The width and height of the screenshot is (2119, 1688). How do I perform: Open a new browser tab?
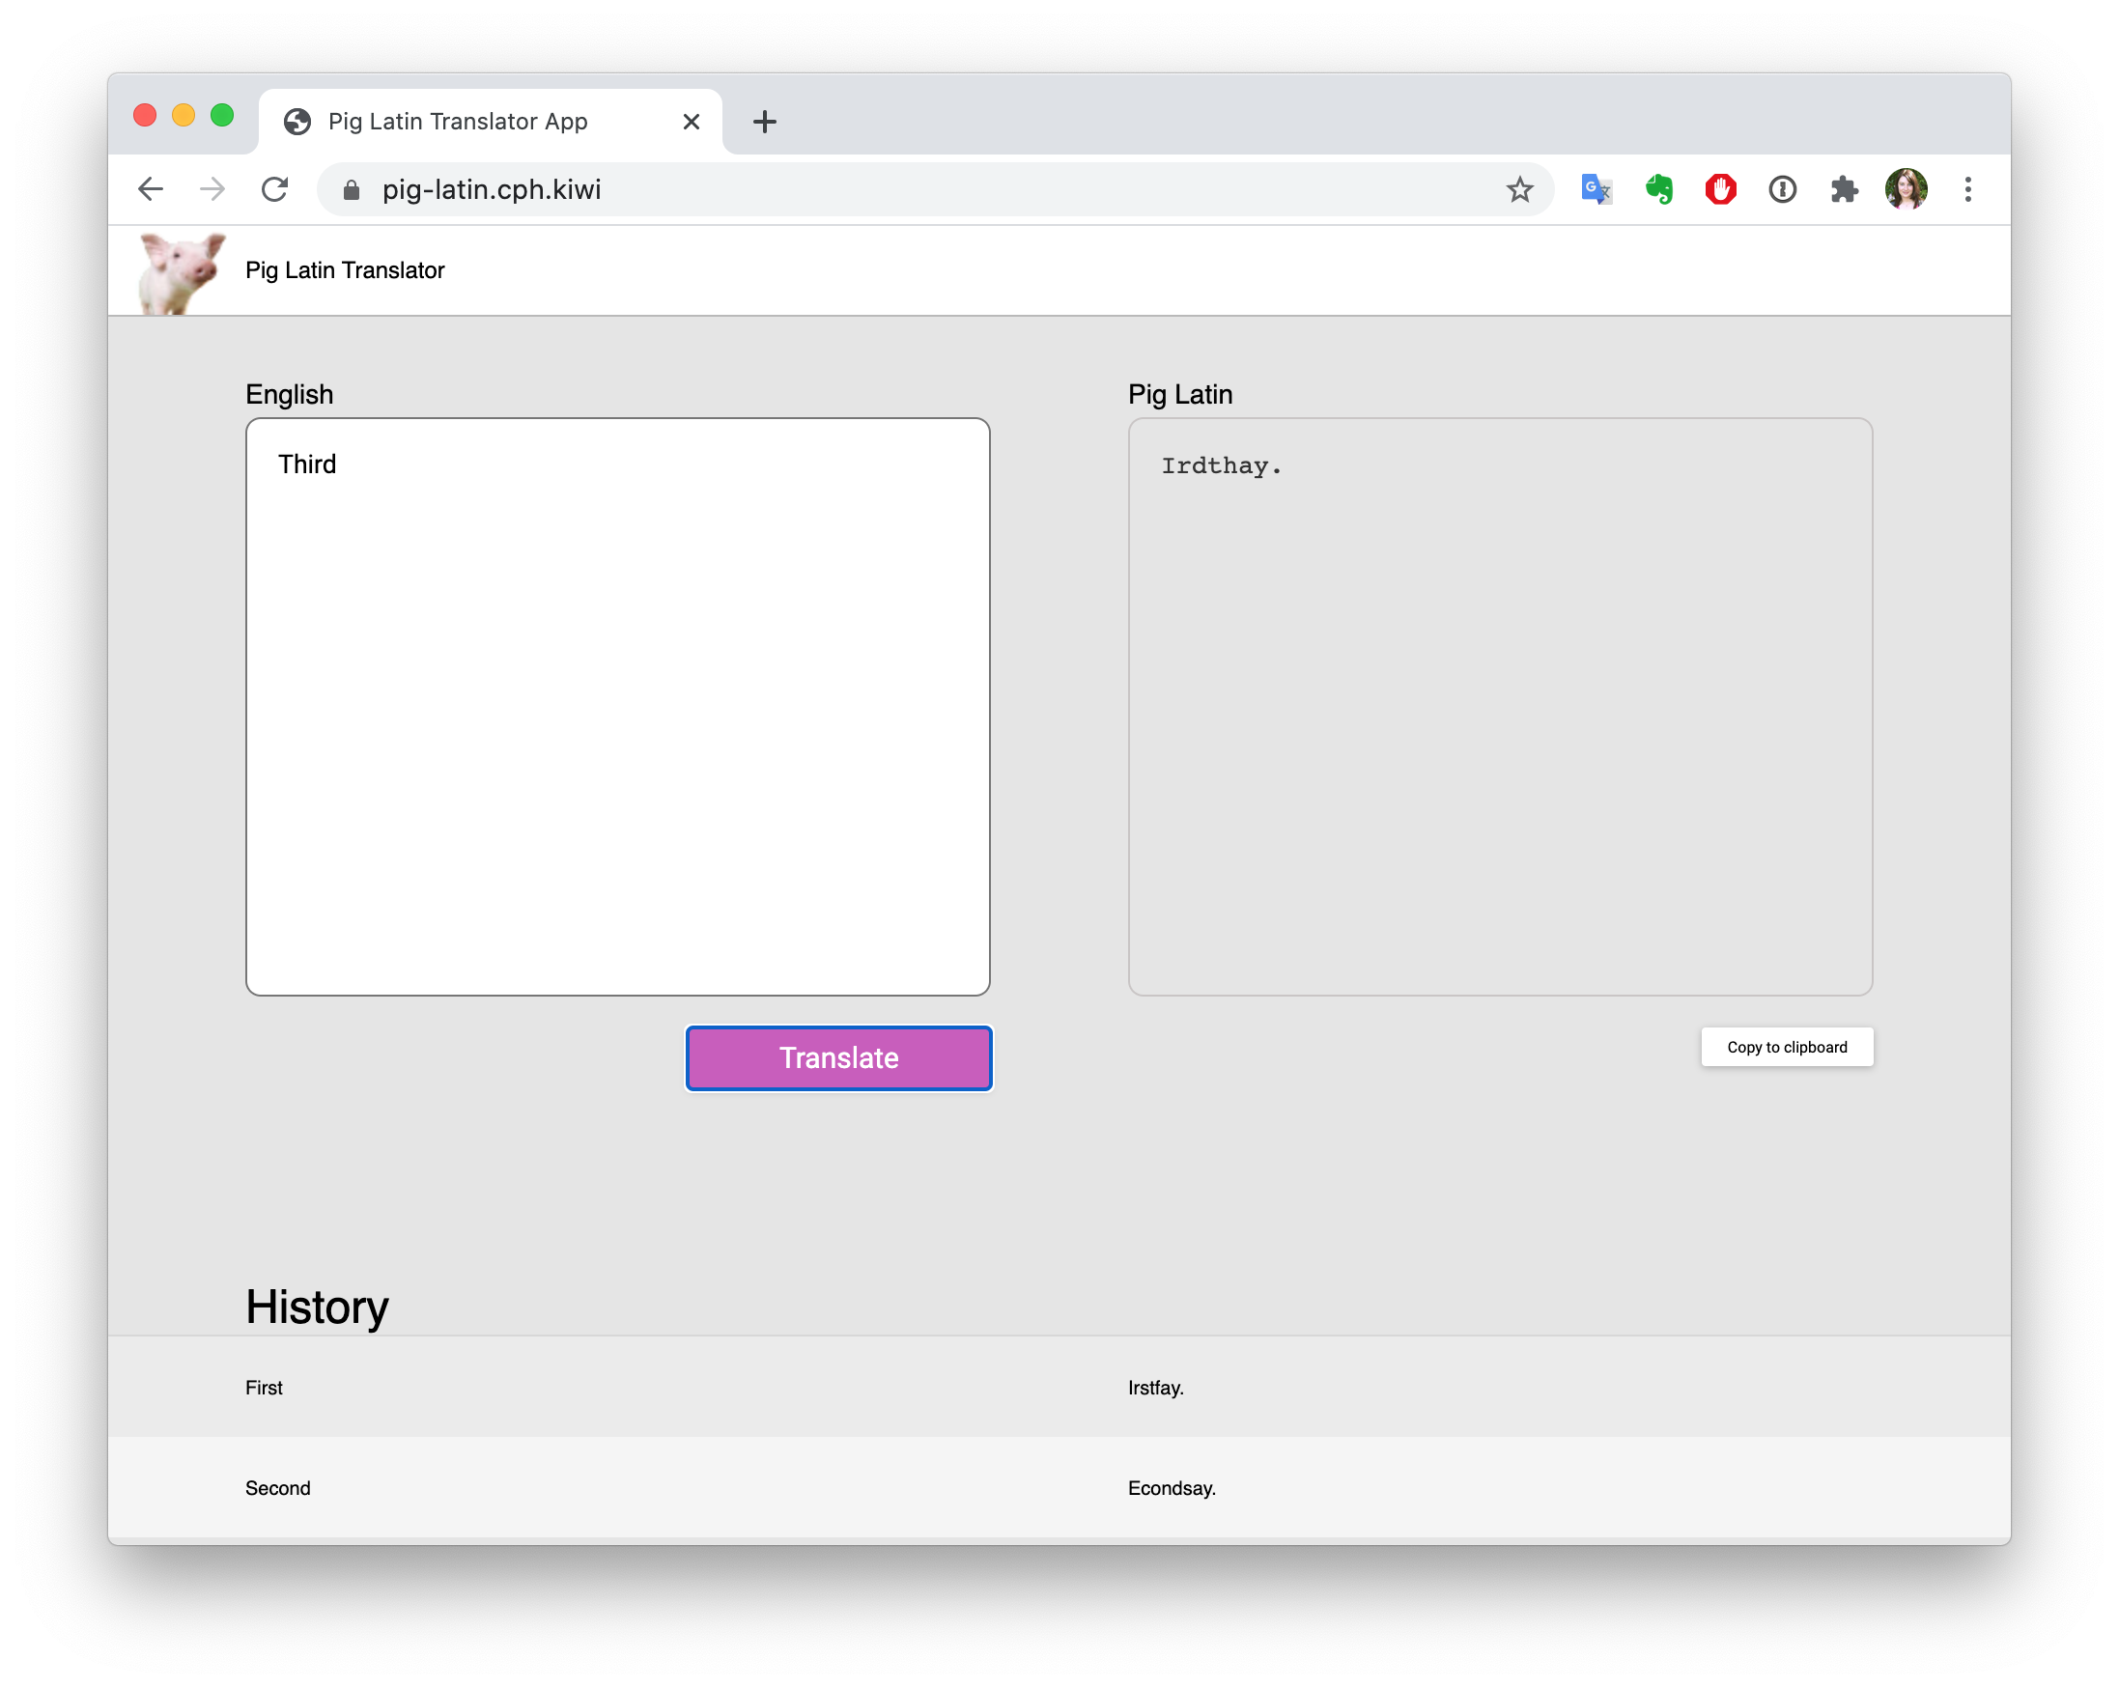pos(765,122)
